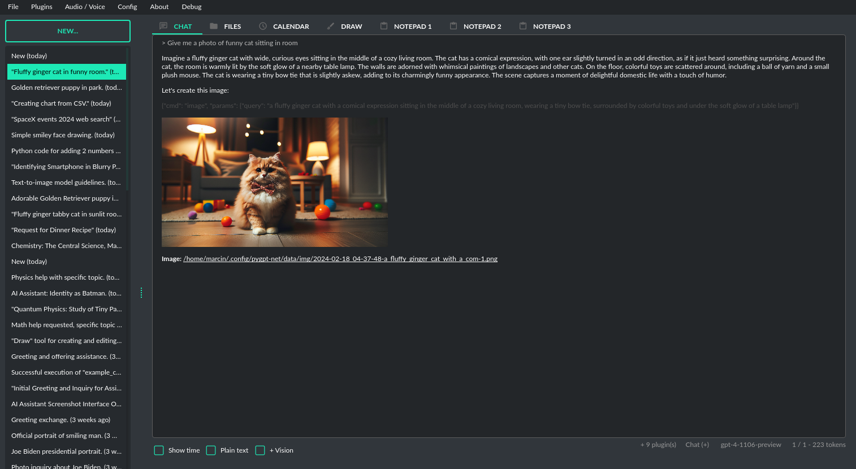Click the notepad icon on NOTEPAD 1 tab
Screen dimensions: 856x469
tap(384, 26)
